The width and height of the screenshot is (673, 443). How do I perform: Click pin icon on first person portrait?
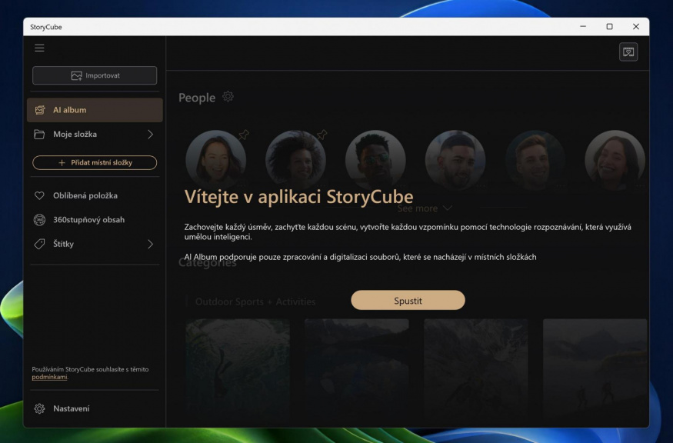coord(244,135)
